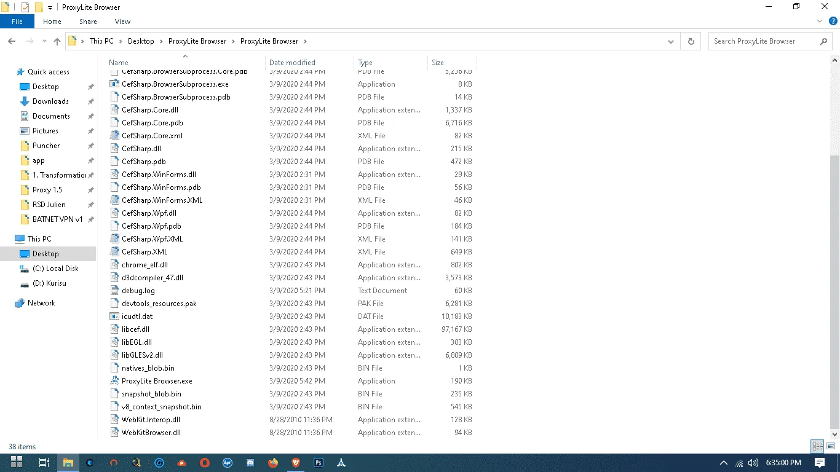This screenshot has width=840, height=472.
Task: Expand the chevron after Desktop breadcrumb
Action: coord(161,41)
